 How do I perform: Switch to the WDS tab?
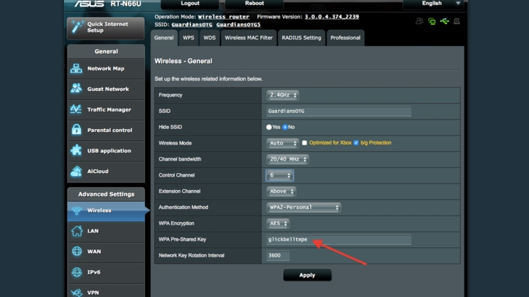click(209, 38)
